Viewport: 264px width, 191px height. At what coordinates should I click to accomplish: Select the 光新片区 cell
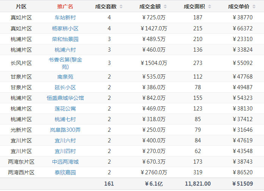pos(21,130)
